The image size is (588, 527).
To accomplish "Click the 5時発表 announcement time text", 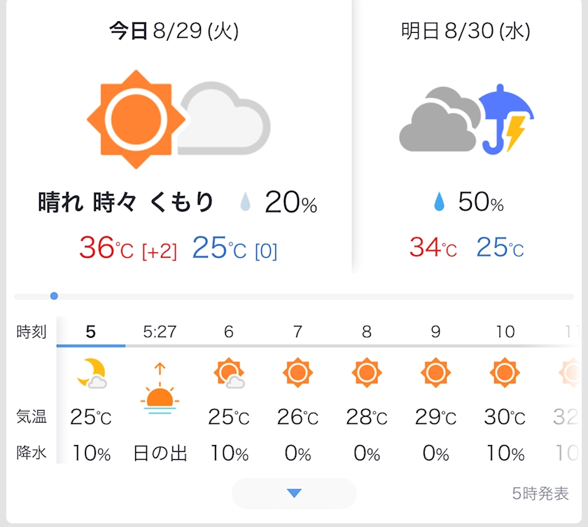I will pyautogui.click(x=540, y=493).
